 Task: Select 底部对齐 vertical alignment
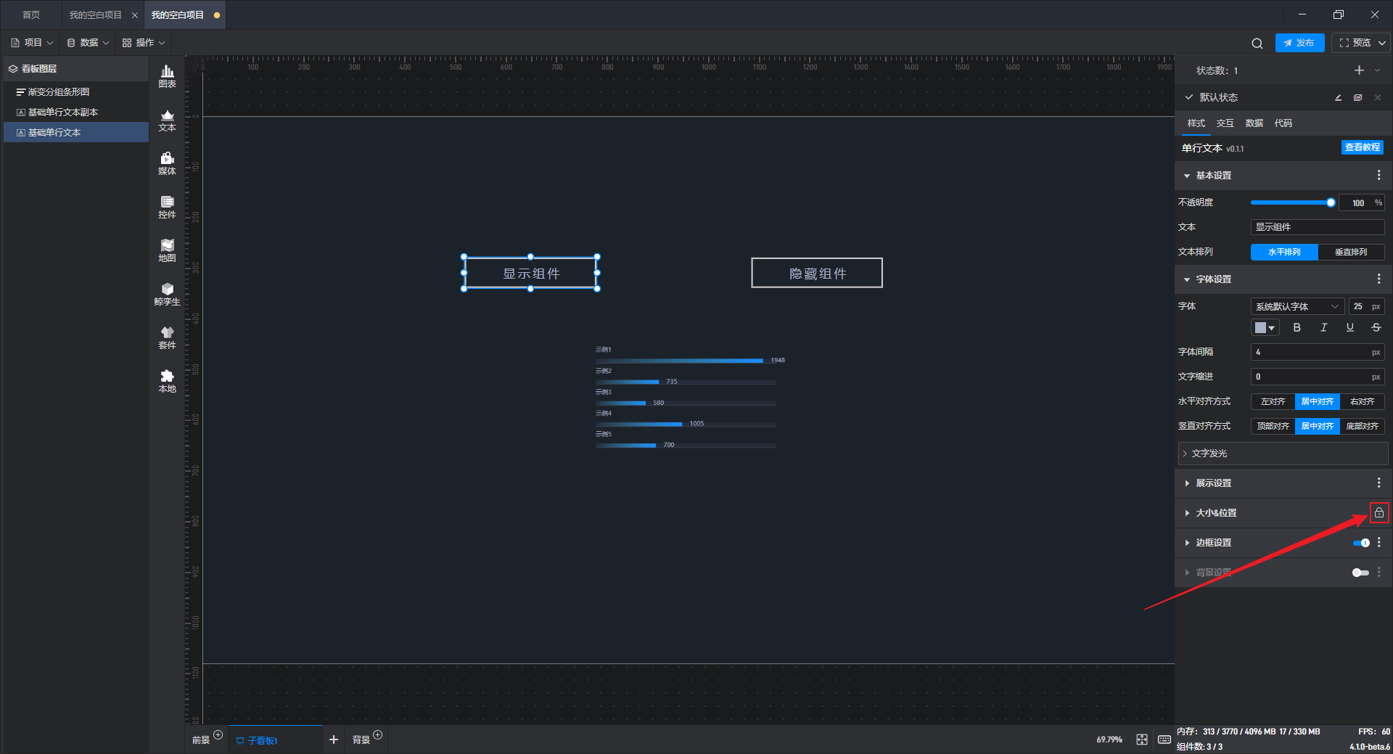pos(1363,426)
